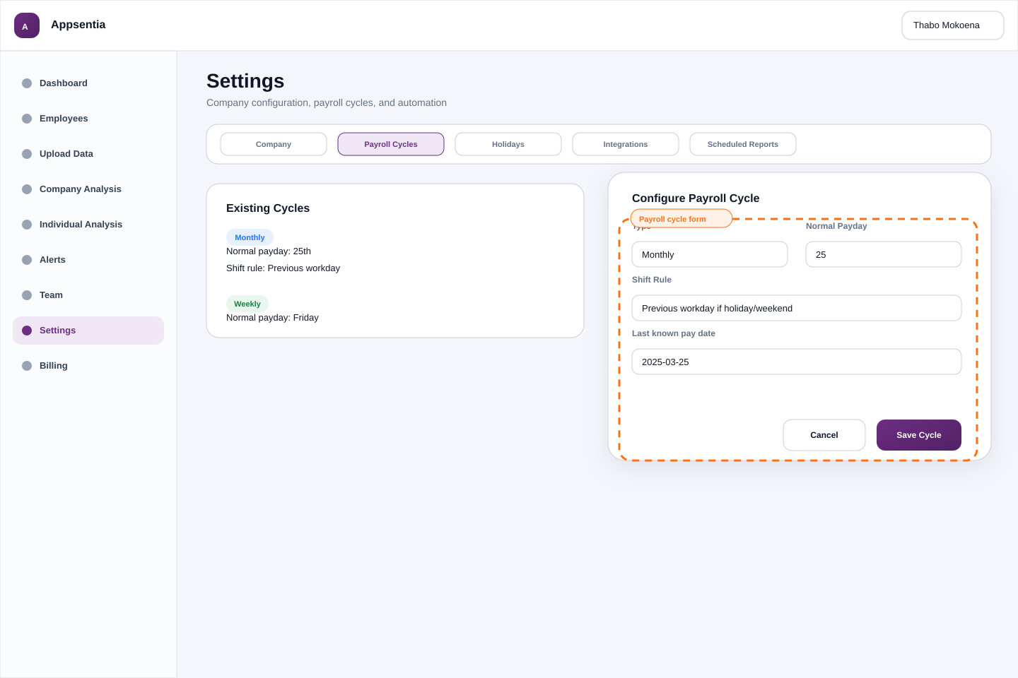
Task: Go to the Team page
Action: 88,295
